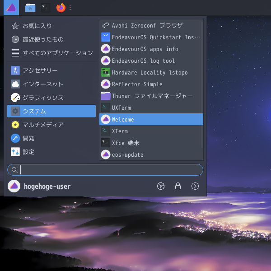The height and width of the screenshot is (271, 271).
Task: Open the settings manager icon beside lock
Action: 161,186
